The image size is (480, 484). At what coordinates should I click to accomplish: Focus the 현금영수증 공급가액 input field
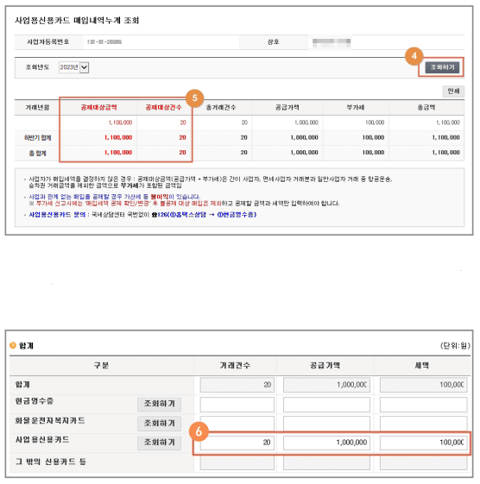click(x=326, y=405)
